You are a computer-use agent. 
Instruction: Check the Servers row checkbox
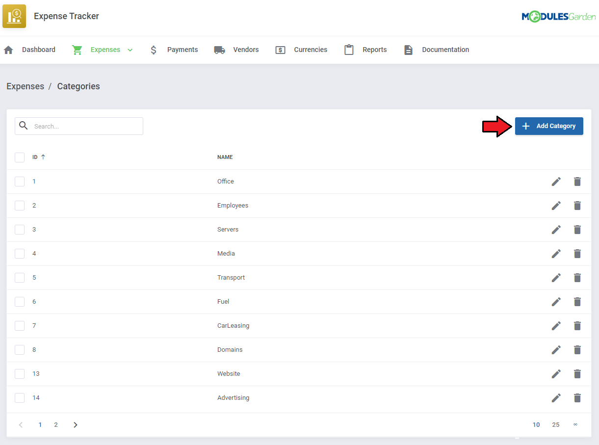20,230
